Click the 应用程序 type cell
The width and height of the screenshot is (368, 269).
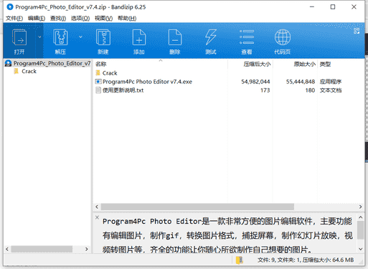pos(331,82)
